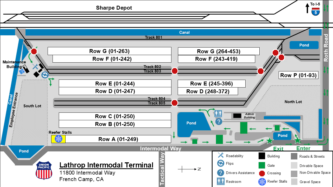Click the Interstate 5 highway shield

(316, 12)
